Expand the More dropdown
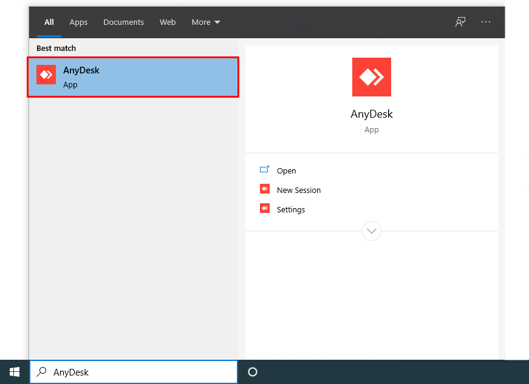The height and width of the screenshot is (384, 529). pos(206,22)
